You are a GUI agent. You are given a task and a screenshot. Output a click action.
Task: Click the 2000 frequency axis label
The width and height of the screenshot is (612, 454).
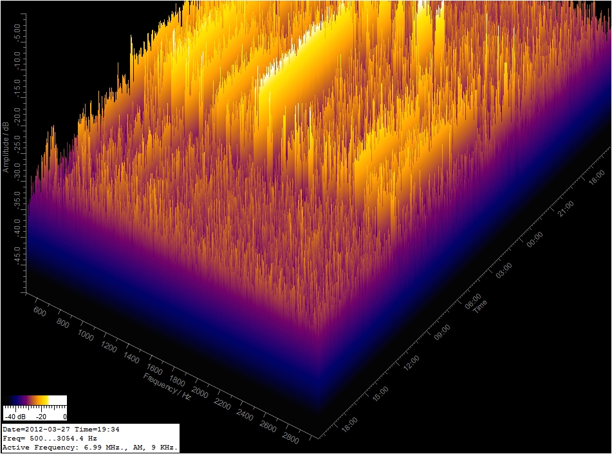[199, 392]
